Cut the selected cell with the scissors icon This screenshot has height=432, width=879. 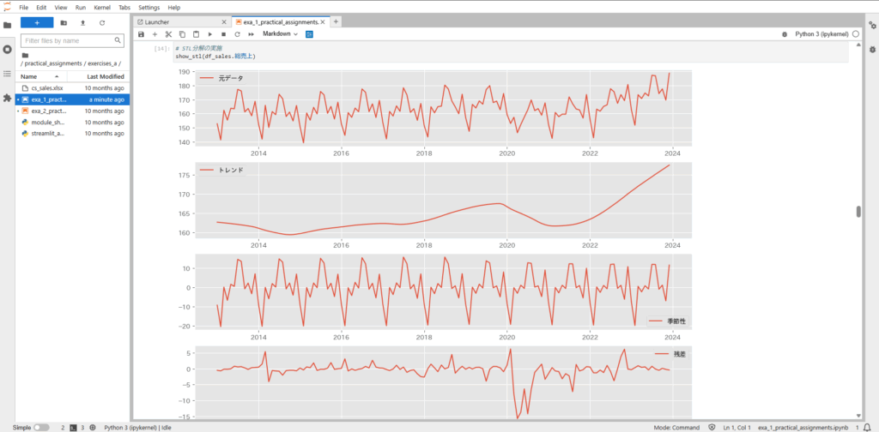pyautogui.click(x=168, y=34)
